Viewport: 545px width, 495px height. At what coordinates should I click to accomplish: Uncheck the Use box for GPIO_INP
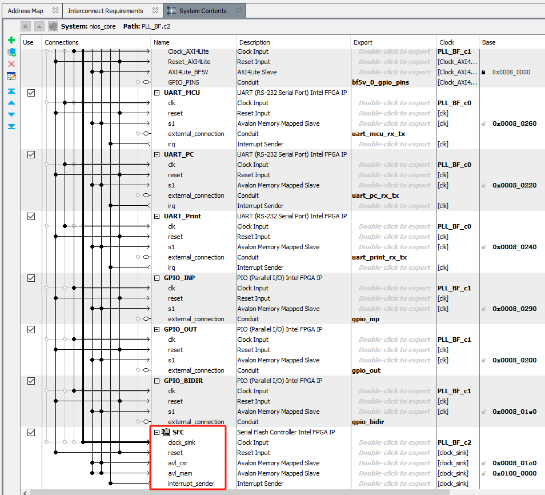click(x=31, y=278)
